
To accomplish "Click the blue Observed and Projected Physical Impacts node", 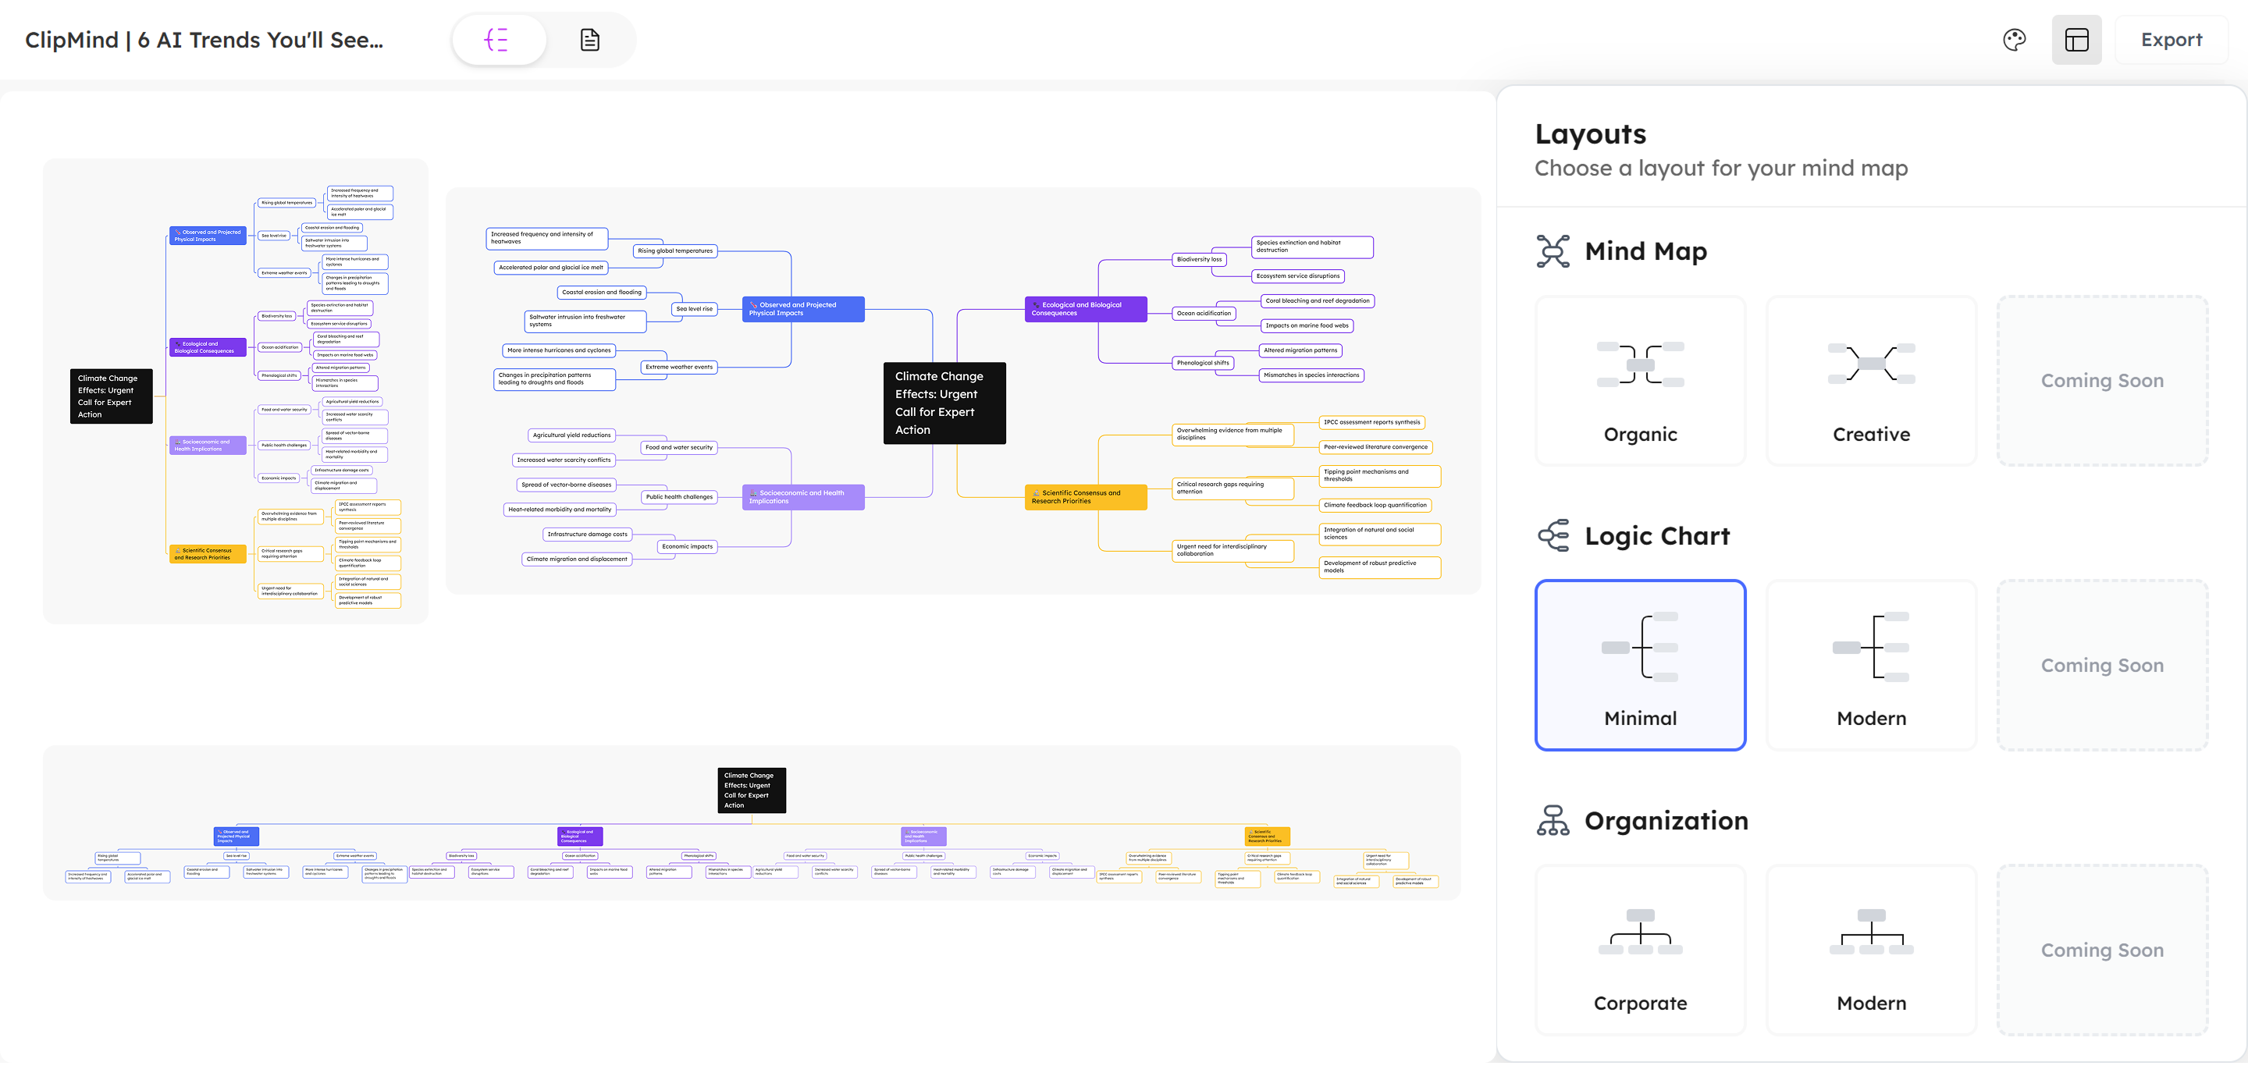I will [803, 309].
